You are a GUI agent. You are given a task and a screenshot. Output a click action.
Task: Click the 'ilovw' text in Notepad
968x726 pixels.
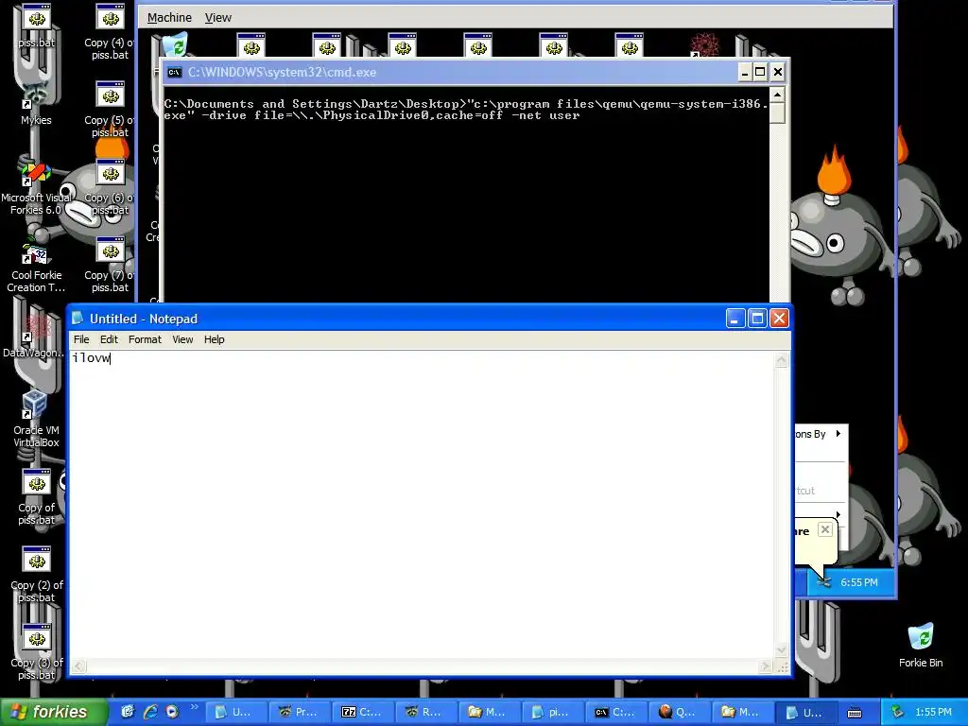coord(92,358)
